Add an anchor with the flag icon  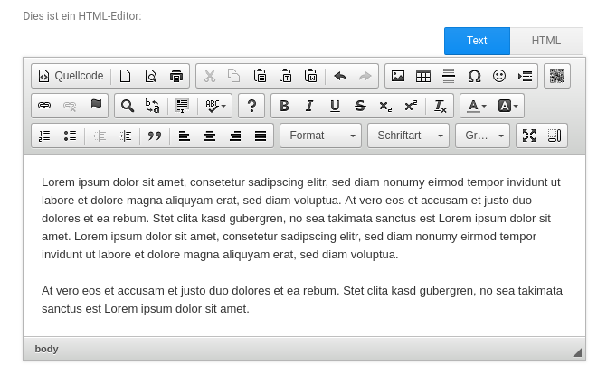point(95,106)
